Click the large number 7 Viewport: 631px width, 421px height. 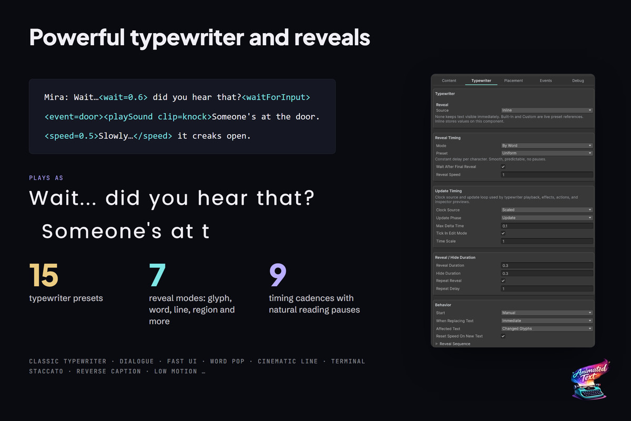(157, 275)
